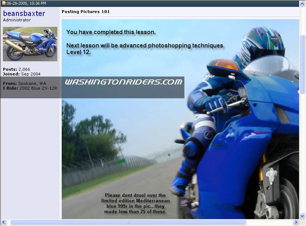
Task: Click the Posting Pictures 101 post title
Action: pos(86,12)
